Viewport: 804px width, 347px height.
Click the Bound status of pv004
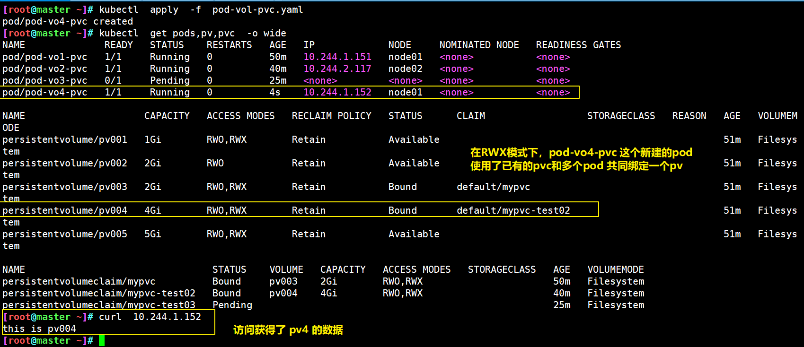tap(403, 210)
